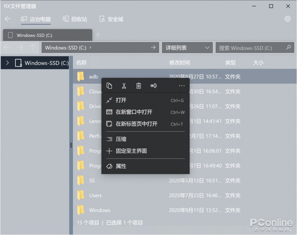Screen dimensions: 297x235
Task: Click the delete trash can icon
Action: [x=139, y=86]
